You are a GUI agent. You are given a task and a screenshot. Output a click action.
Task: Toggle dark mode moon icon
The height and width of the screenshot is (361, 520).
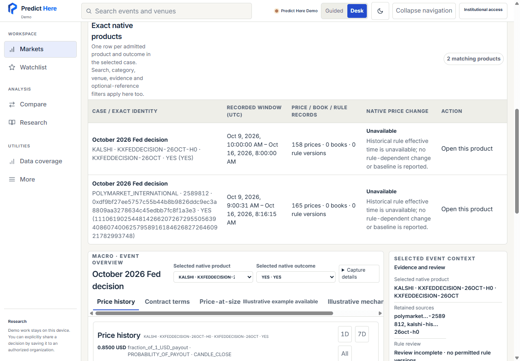[x=380, y=11]
